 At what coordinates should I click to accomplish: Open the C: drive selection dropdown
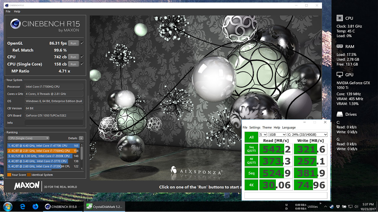pos(307,135)
